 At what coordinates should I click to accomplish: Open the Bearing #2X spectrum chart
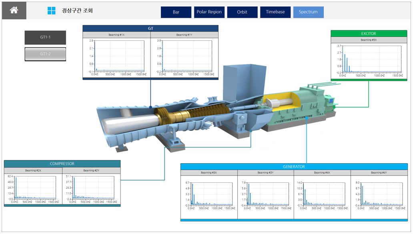[33, 189]
